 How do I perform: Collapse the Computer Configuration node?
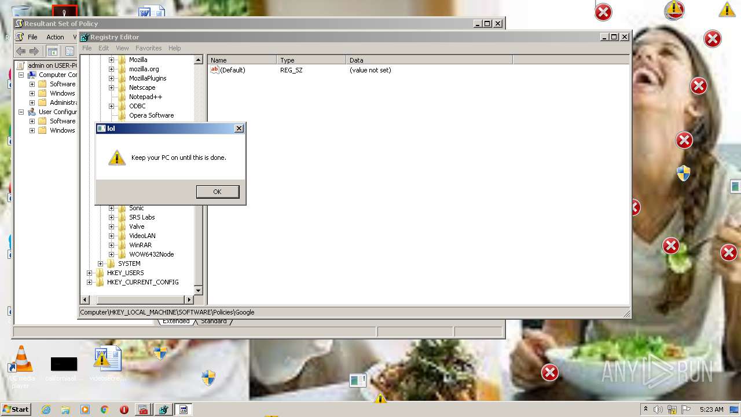tap(21, 75)
